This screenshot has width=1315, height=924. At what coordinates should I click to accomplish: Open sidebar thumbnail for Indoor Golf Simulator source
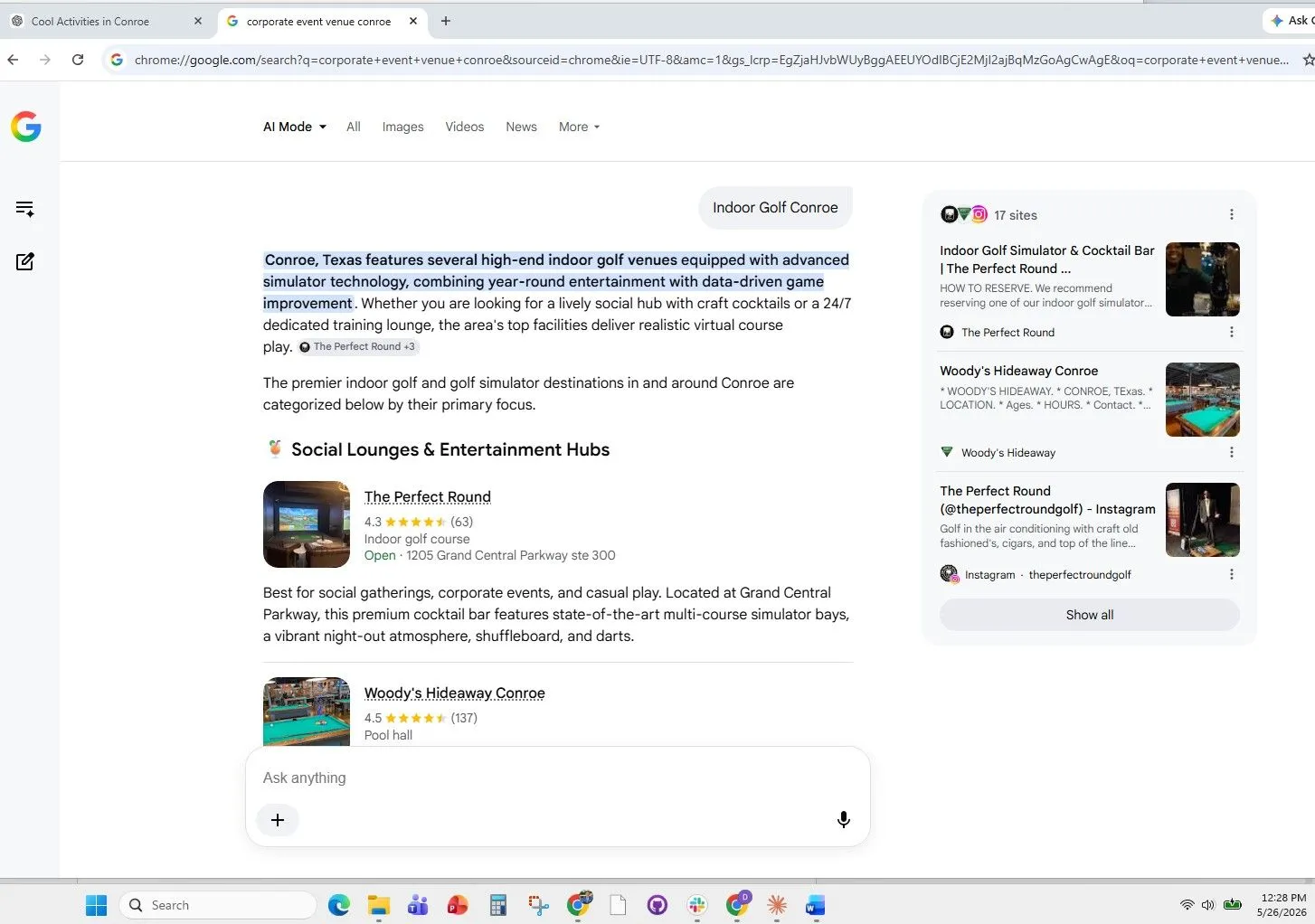[x=1203, y=279]
